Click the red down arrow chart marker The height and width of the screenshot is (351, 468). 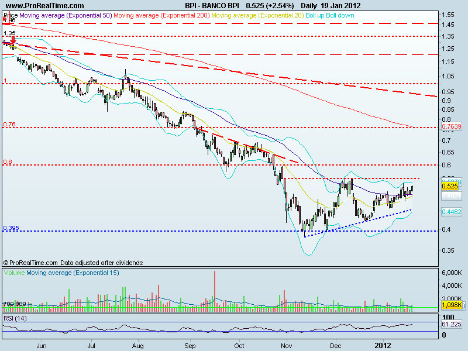click(13, 40)
